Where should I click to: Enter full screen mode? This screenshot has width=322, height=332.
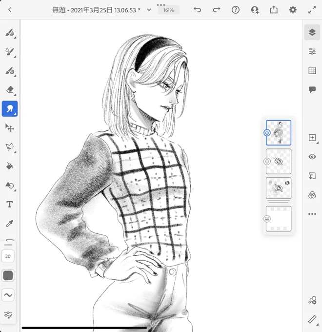[312, 10]
